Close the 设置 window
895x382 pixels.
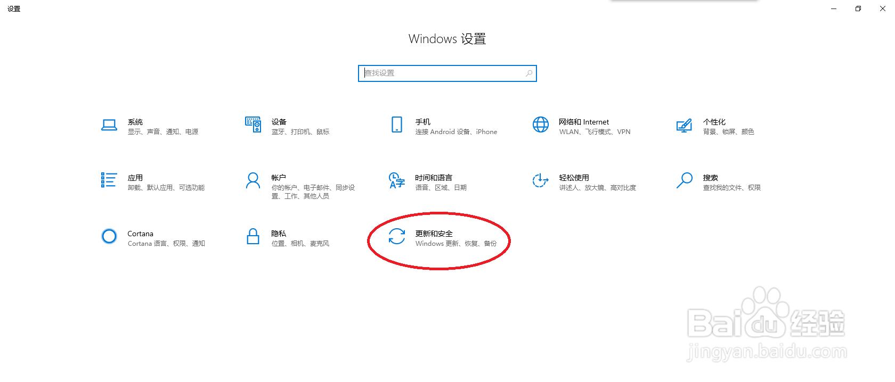(883, 9)
